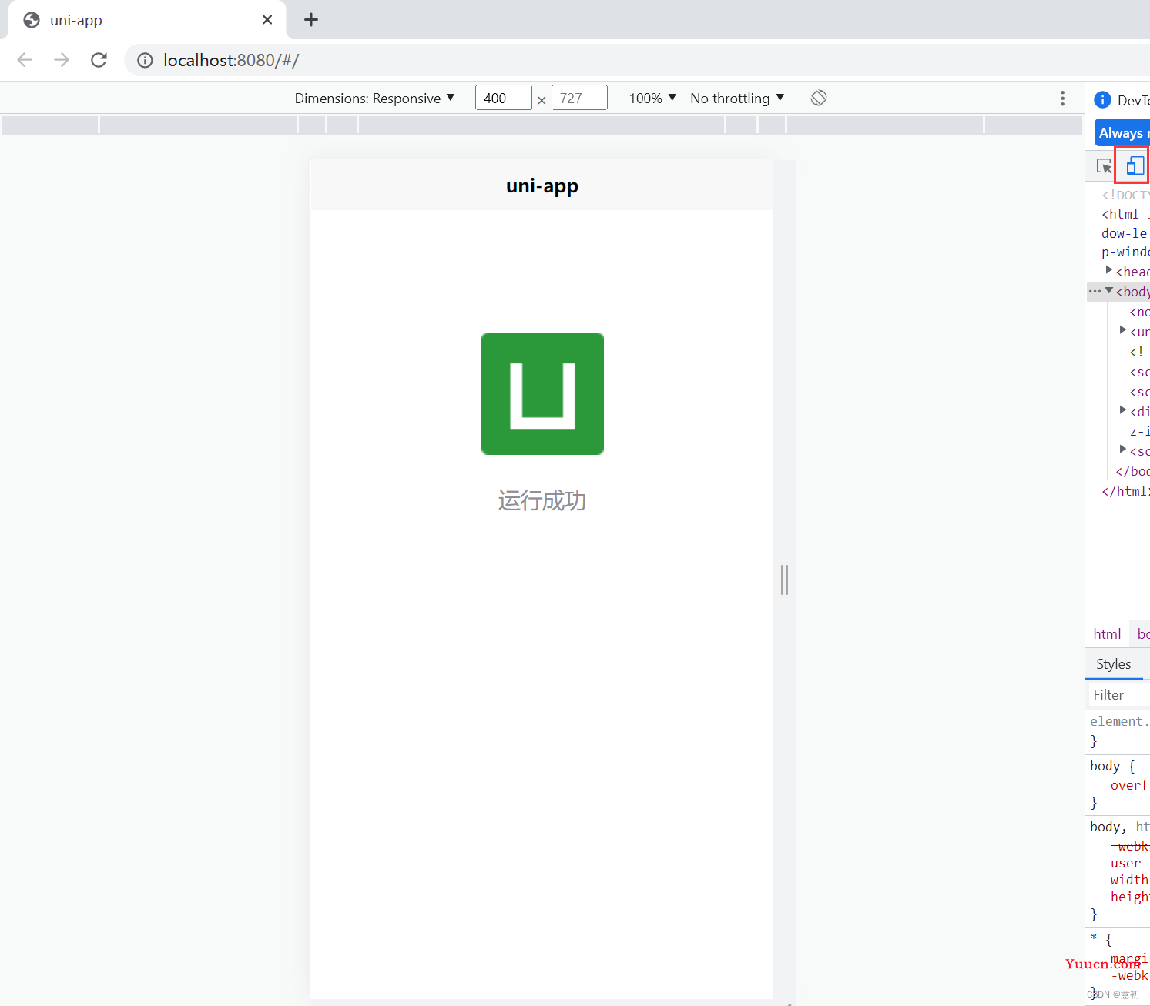The width and height of the screenshot is (1150, 1006).
Task: Click the element.style rule
Action: 1120,721
